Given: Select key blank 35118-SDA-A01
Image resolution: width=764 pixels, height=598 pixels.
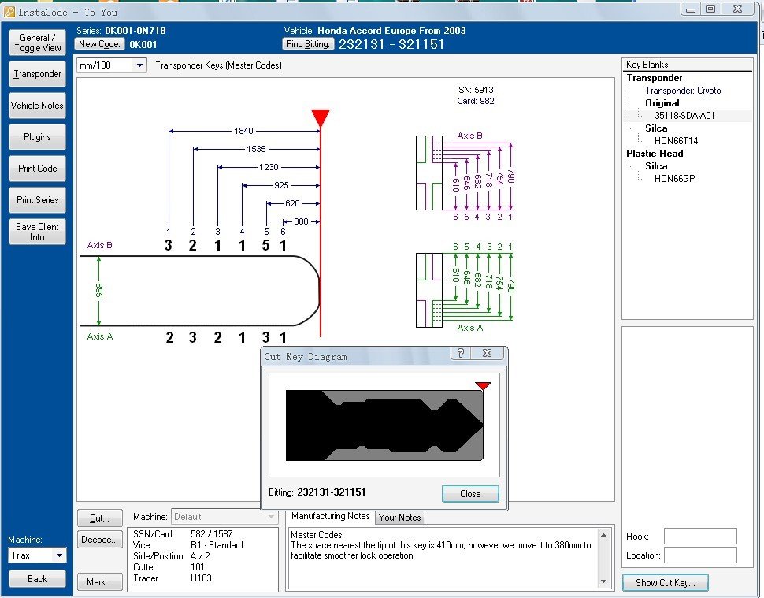Looking at the screenshot, I should pos(684,116).
